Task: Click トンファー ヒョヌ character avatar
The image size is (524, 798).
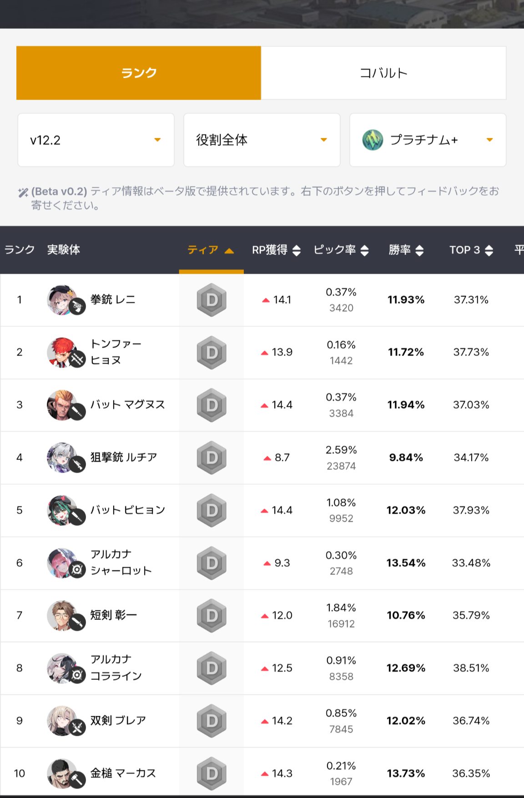Action: click(x=62, y=352)
